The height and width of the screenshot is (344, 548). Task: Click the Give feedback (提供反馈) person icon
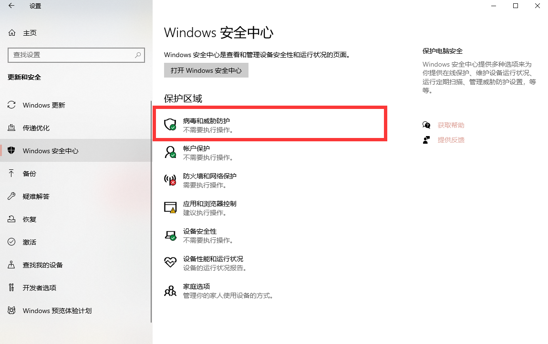click(x=426, y=140)
